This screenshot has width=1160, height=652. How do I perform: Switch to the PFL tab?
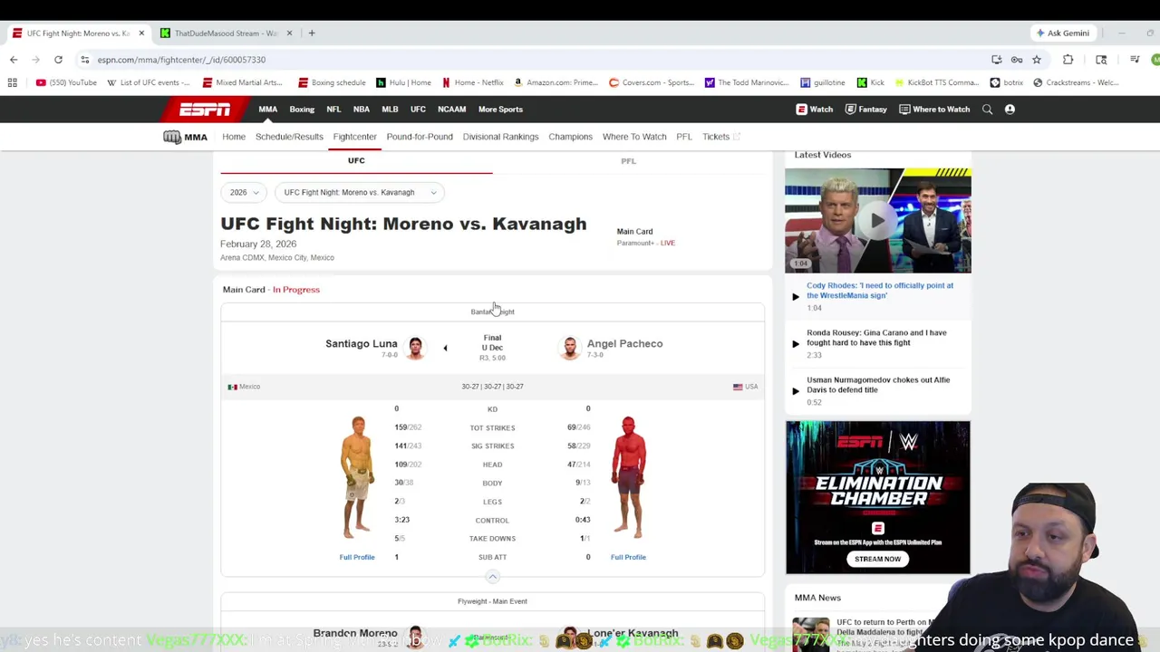click(628, 161)
